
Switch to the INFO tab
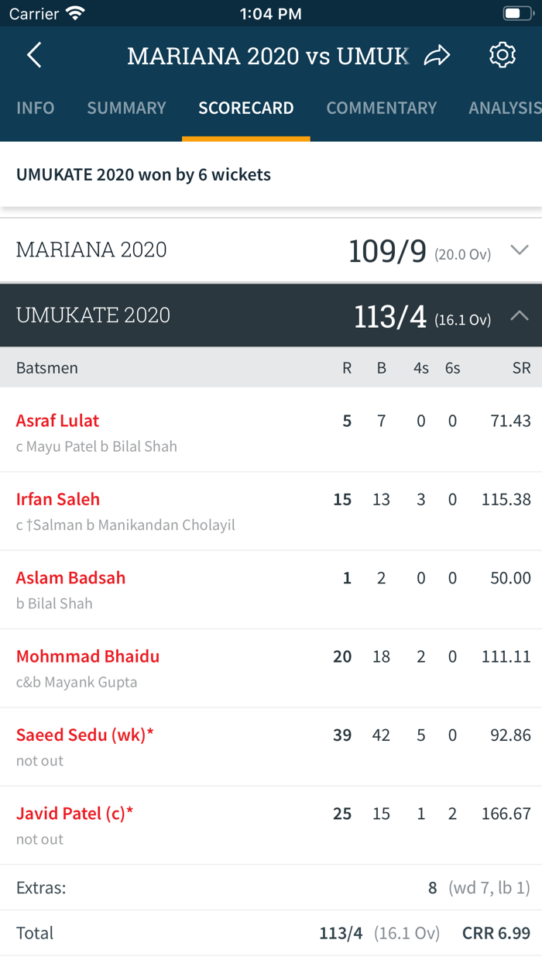(36, 108)
